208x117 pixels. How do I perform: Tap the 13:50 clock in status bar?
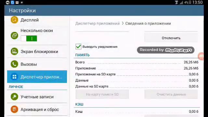(198, 2)
